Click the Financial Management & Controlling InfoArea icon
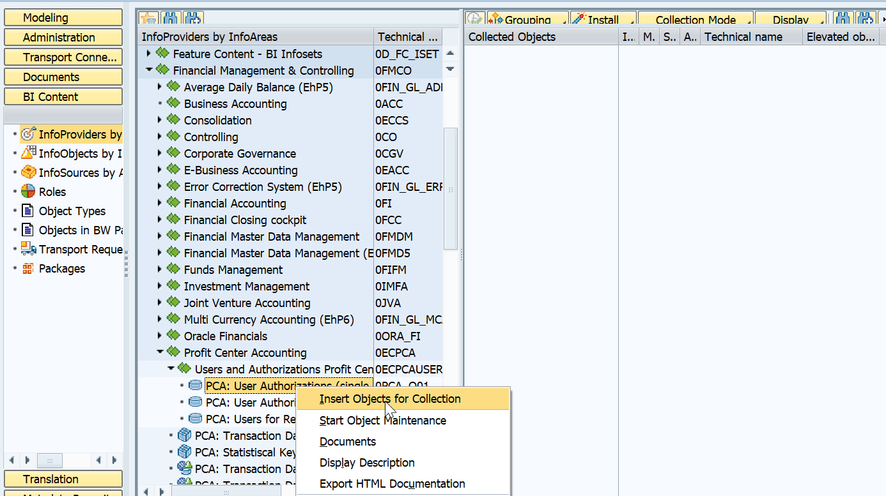The height and width of the screenshot is (496, 886). (x=162, y=70)
